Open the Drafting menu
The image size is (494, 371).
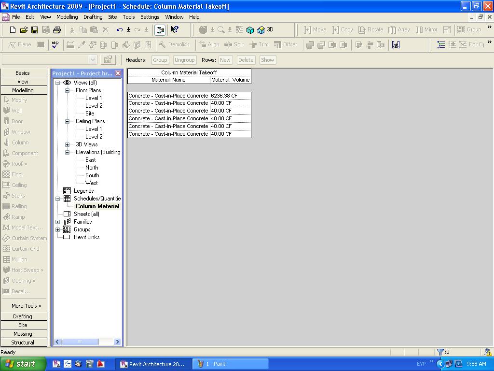tap(93, 17)
